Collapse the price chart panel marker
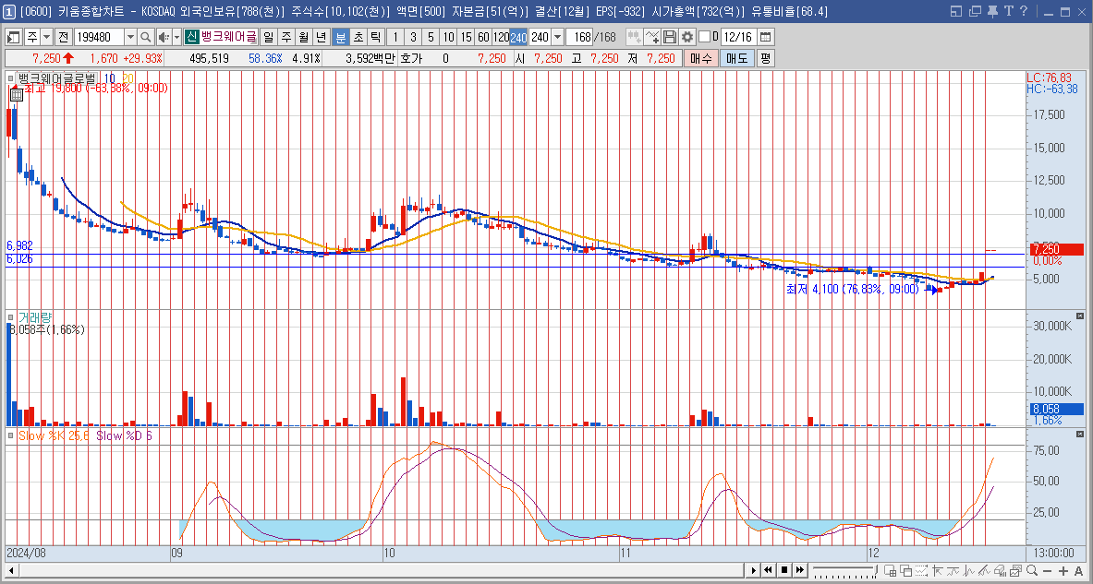 point(10,78)
